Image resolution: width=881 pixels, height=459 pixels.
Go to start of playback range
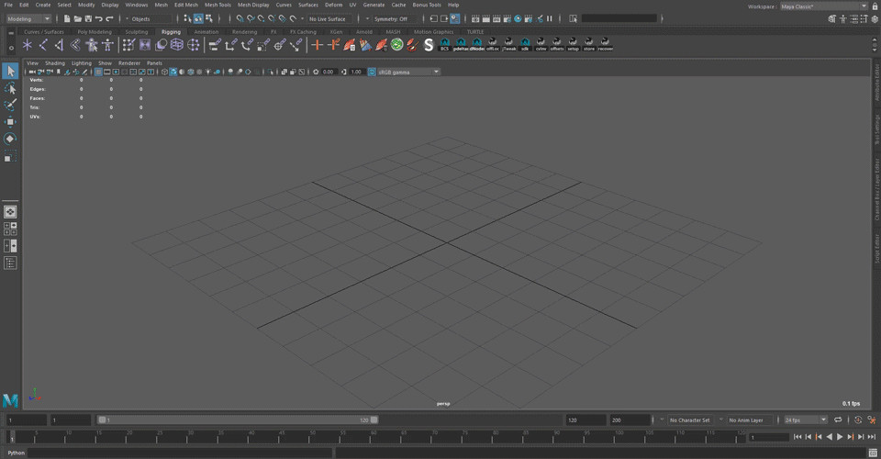pyautogui.click(x=797, y=437)
